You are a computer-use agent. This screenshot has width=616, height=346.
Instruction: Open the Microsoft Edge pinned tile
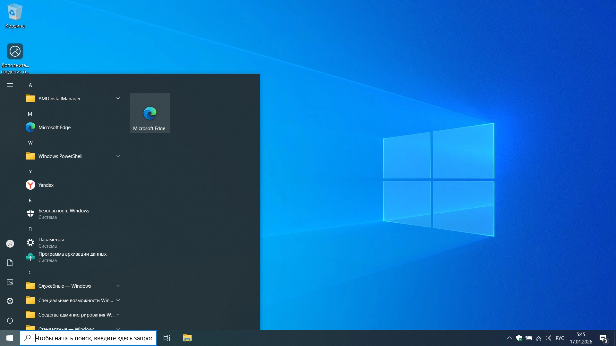click(x=150, y=113)
